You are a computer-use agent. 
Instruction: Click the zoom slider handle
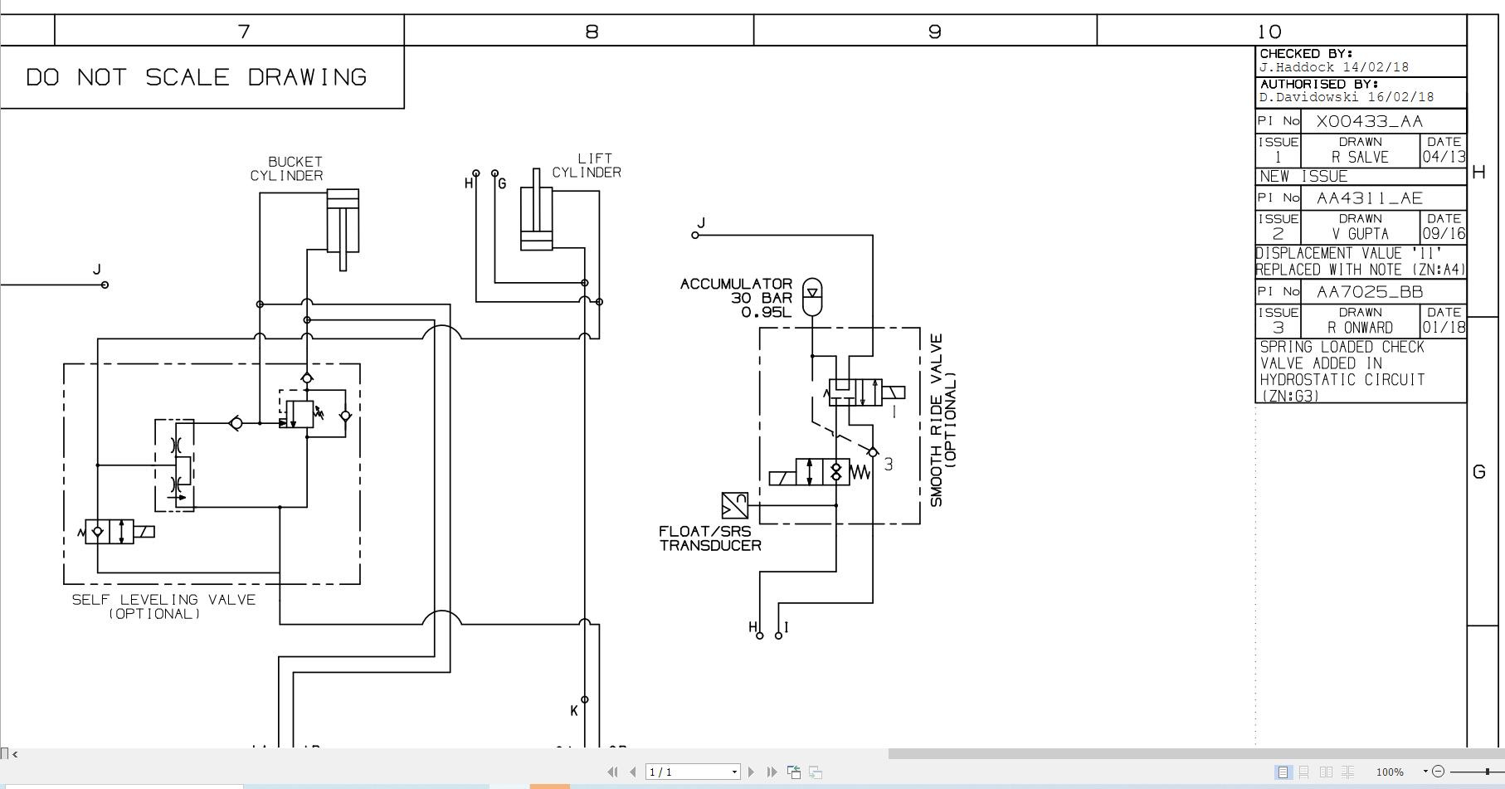[1488, 772]
